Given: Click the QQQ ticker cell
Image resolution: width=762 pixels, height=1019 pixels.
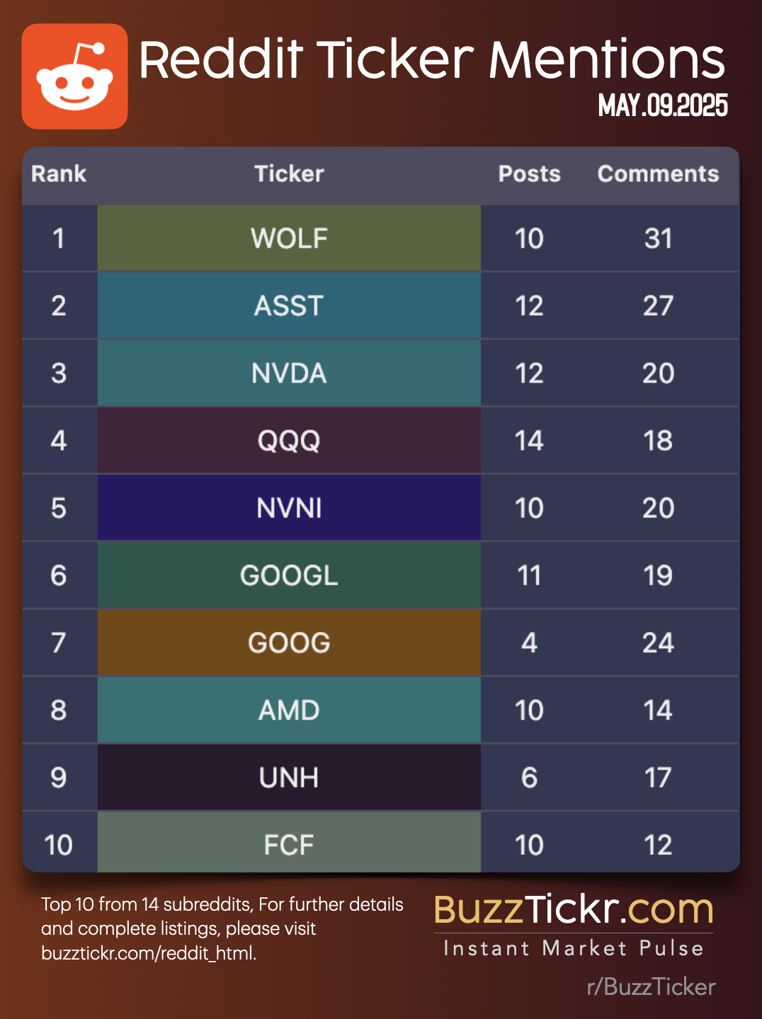Looking at the screenshot, I should [x=289, y=440].
